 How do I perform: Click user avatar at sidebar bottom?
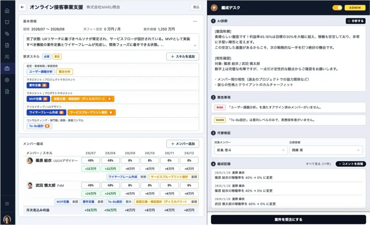pos(7,219)
